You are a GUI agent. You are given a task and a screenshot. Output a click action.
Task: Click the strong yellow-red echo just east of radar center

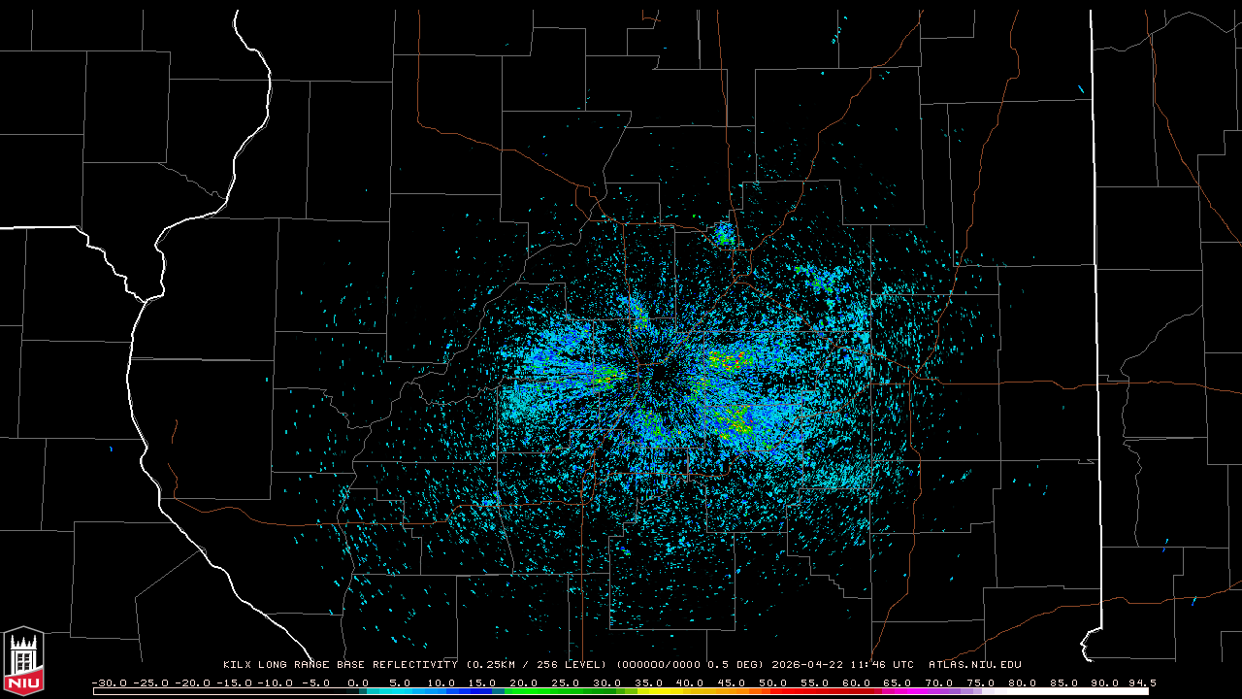click(x=723, y=361)
